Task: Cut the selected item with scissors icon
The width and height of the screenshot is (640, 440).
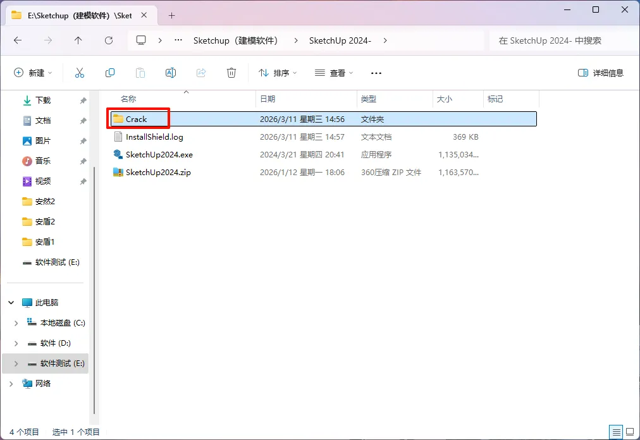Action: [80, 73]
